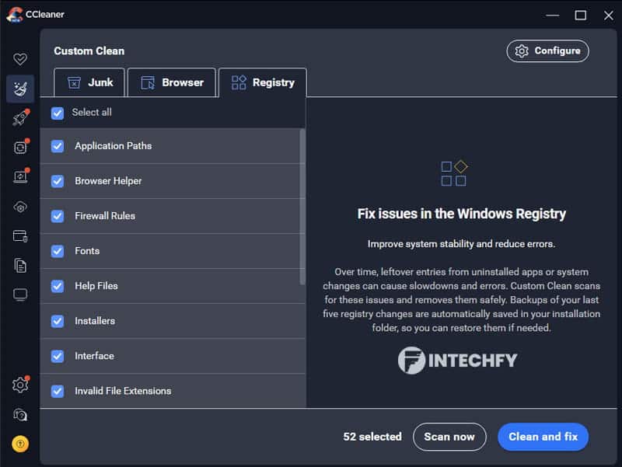Image resolution: width=622 pixels, height=467 pixels.
Task: Maximize the CCleaner window
Action: 580,15
